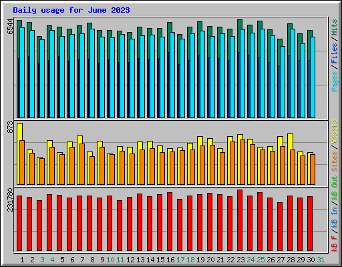Click the 873 axis maximum label
Screen dimensions: 342x267
pyautogui.click(x=10, y=127)
